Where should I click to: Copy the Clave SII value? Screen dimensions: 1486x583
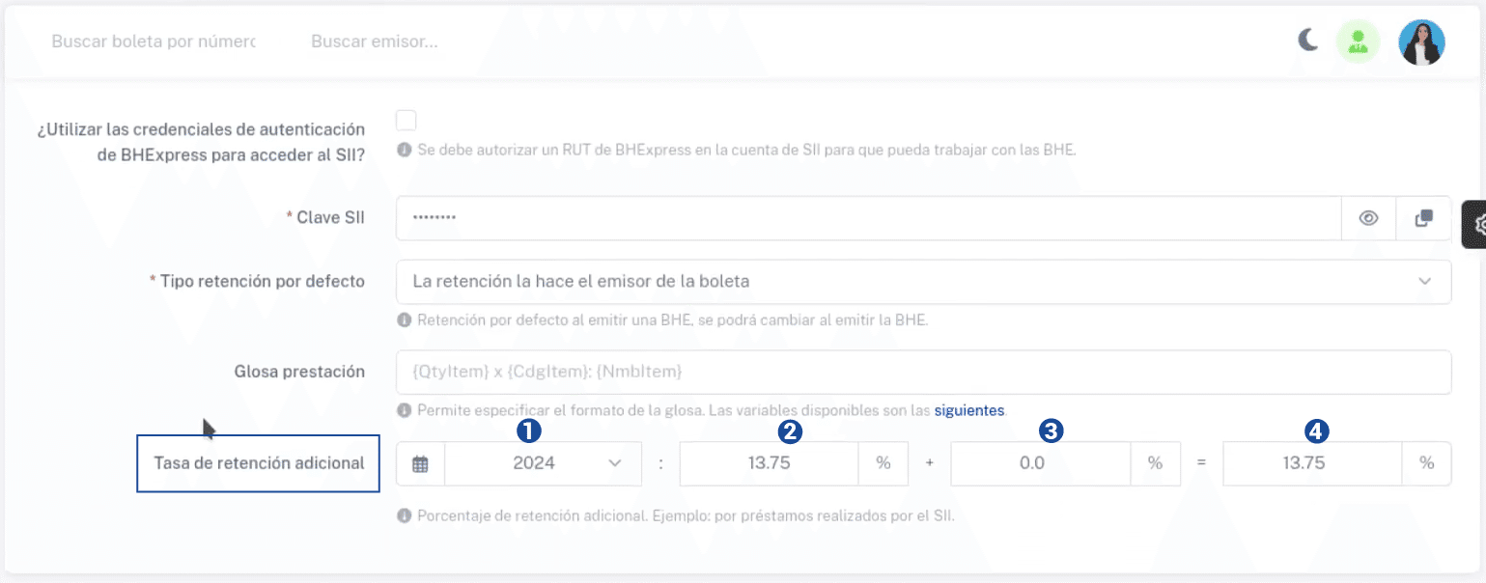1423,218
